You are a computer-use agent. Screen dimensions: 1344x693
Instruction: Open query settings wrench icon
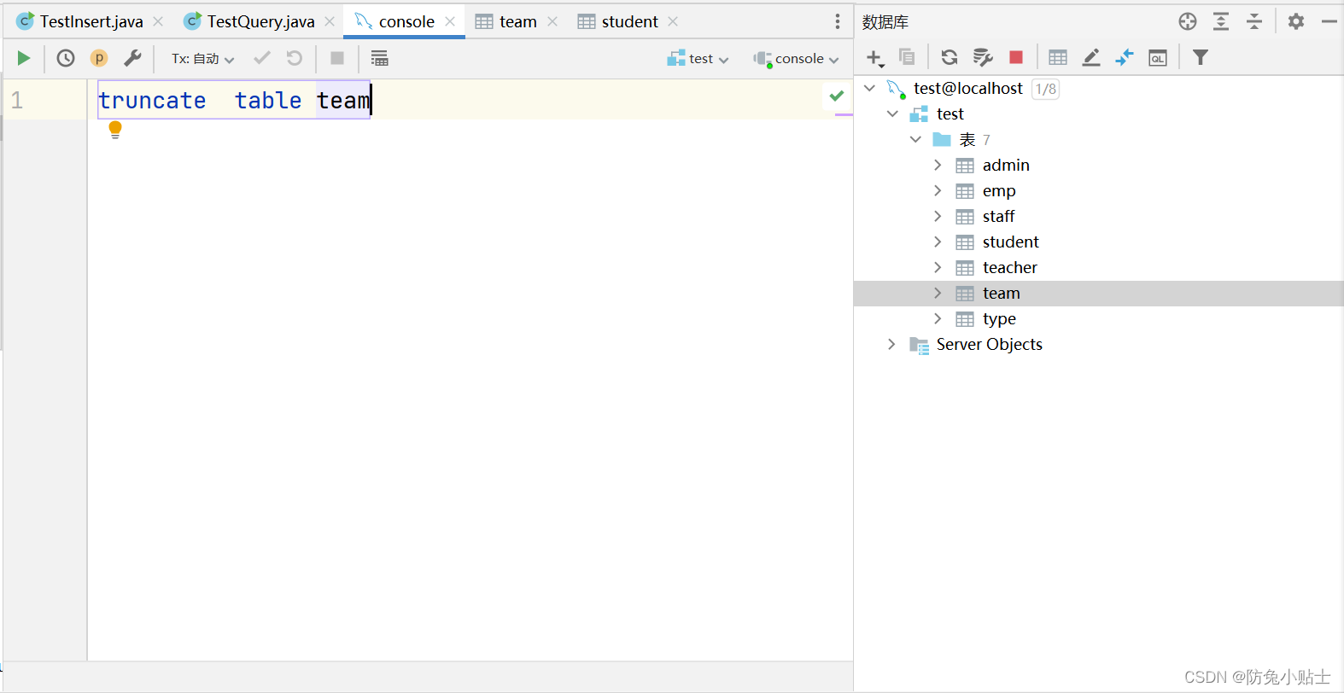[x=132, y=58]
